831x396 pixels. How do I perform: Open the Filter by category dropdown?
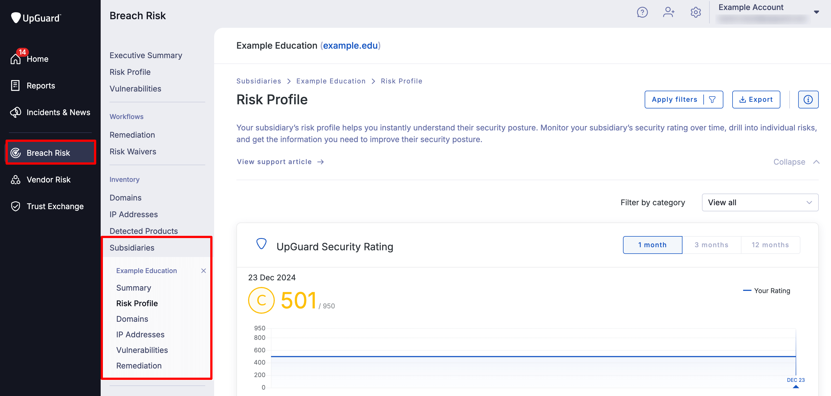760,202
